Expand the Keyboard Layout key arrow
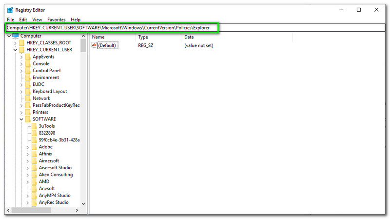390x219 pixels. click(x=21, y=92)
